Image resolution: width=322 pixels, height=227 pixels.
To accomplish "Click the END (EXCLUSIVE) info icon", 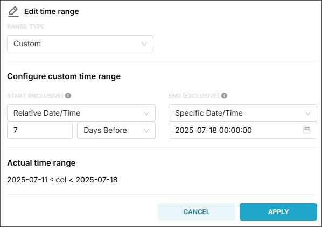I will pos(224,96).
